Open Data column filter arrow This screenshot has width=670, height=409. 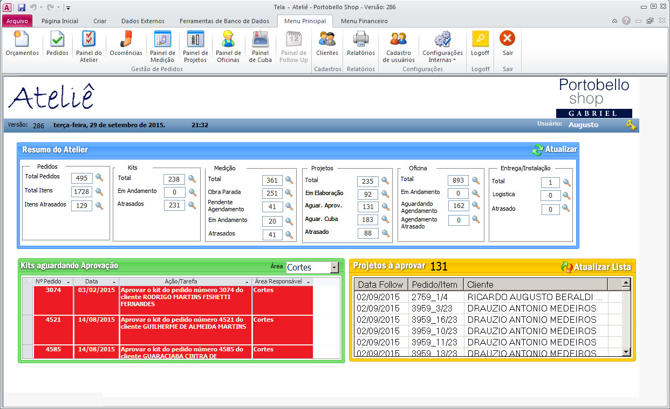[114, 282]
